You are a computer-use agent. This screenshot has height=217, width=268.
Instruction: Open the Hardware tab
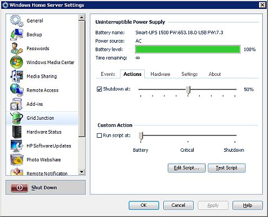tap(160, 74)
